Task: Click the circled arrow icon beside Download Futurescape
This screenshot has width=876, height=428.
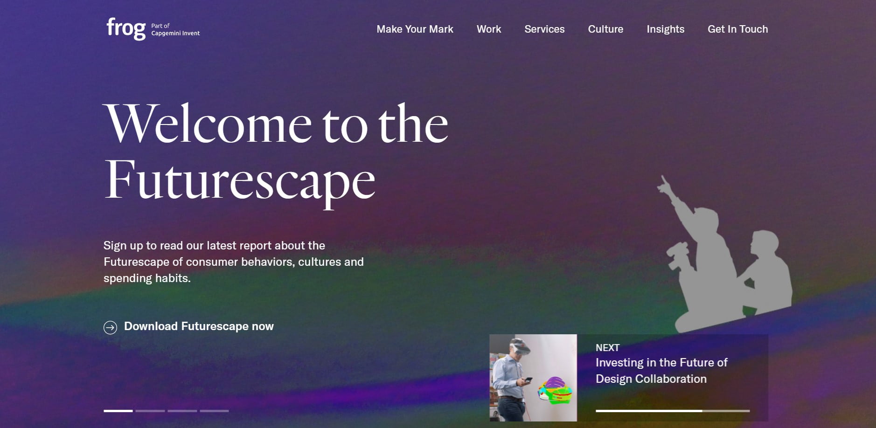Action: [x=110, y=327]
